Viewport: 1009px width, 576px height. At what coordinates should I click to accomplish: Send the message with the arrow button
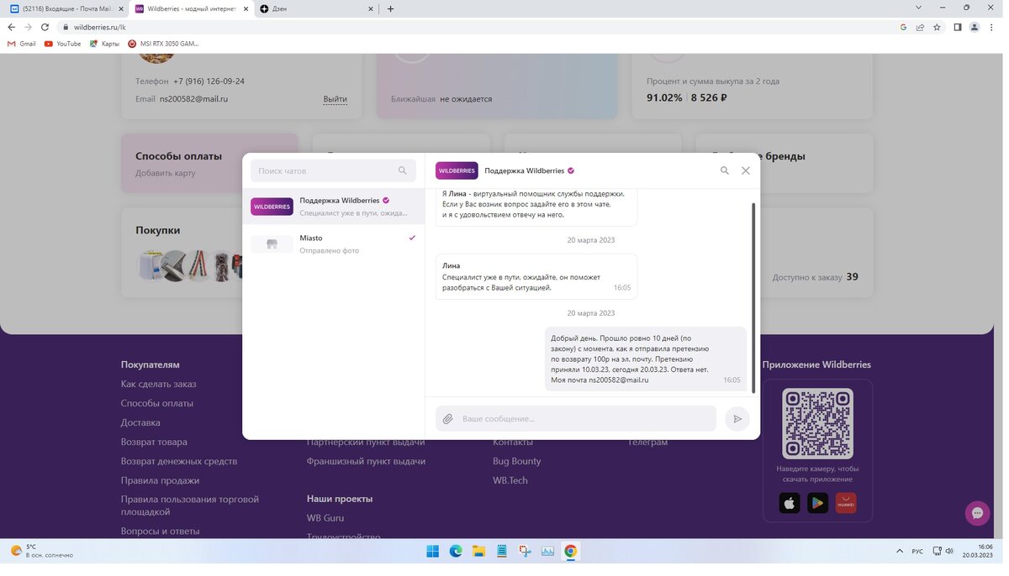pyautogui.click(x=737, y=418)
